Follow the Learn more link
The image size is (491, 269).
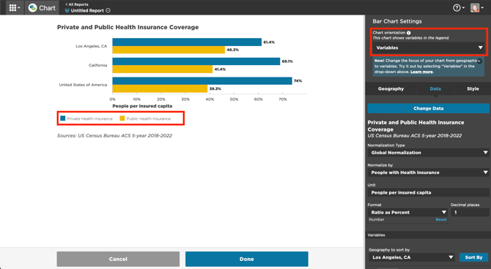click(x=421, y=72)
